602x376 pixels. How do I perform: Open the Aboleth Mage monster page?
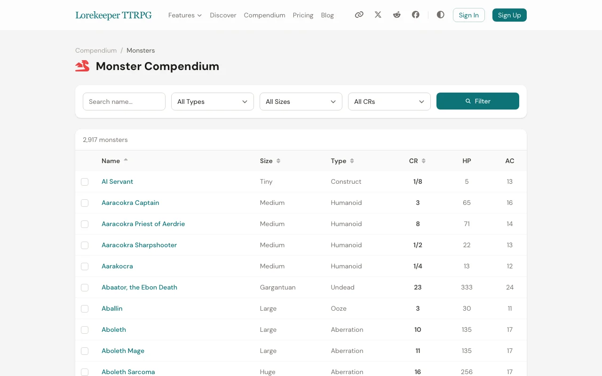click(123, 351)
